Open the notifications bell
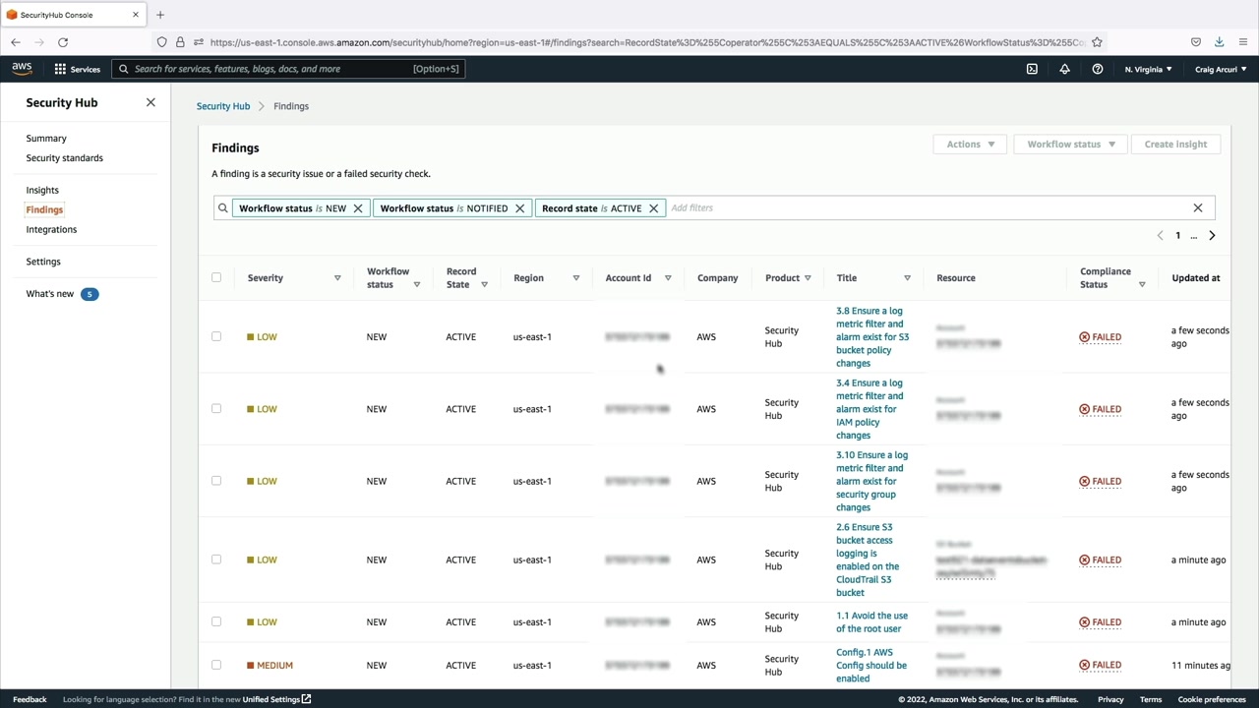 [1064, 69]
